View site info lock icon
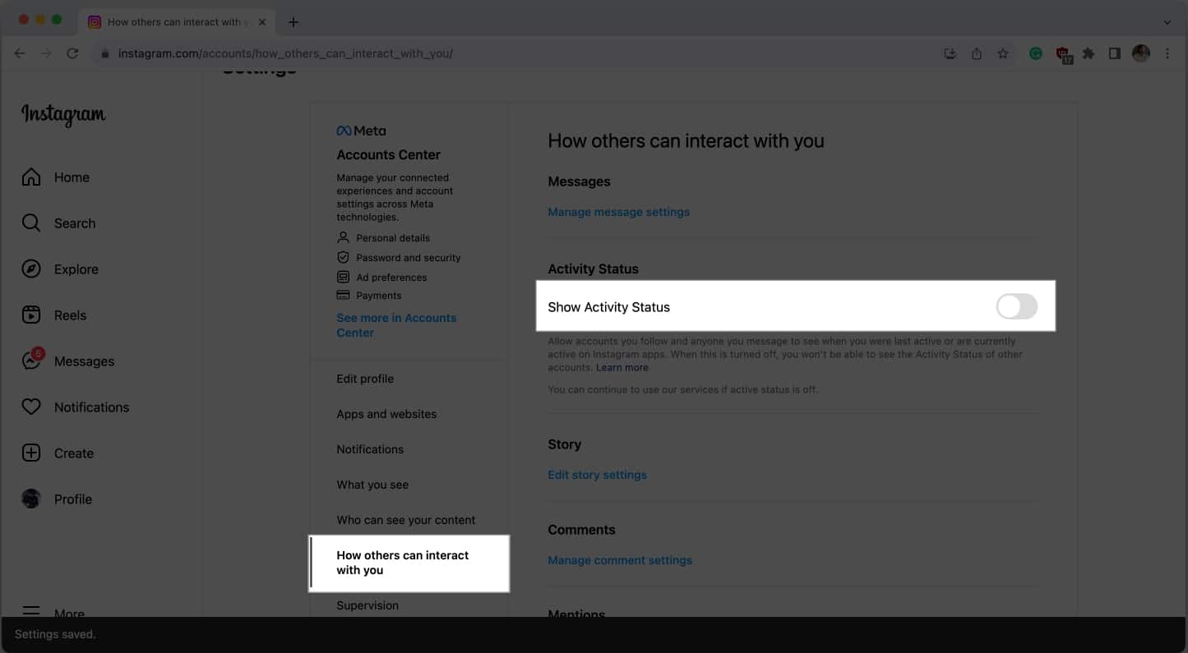Screen dimensions: 1188x653 104,54
